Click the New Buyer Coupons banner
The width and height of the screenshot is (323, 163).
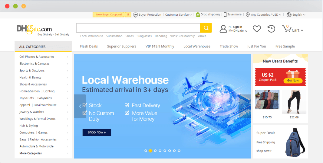[x=112, y=14]
